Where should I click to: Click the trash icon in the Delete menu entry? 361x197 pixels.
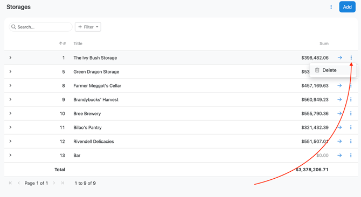click(x=317, y=70)
